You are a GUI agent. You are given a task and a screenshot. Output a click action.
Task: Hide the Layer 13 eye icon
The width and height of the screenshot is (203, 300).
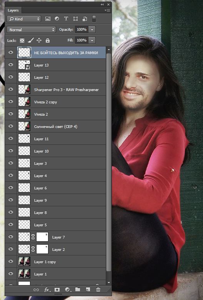11,65
